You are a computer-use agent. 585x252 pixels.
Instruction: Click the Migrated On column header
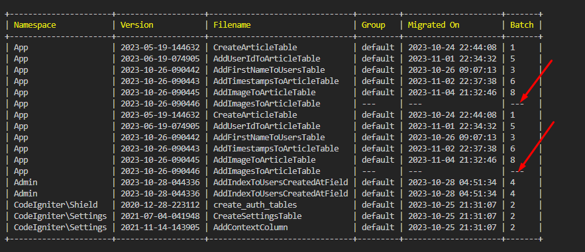tap(433, 25)
